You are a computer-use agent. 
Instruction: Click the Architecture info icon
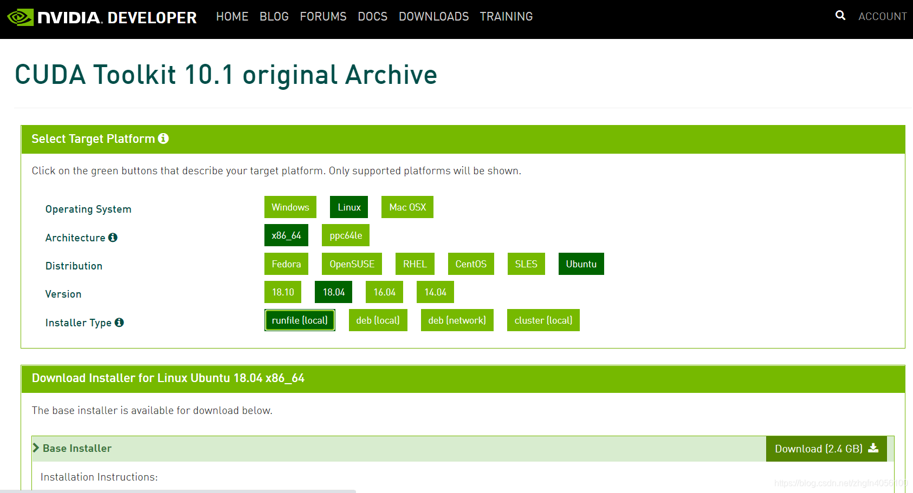[x=113, y=238]
